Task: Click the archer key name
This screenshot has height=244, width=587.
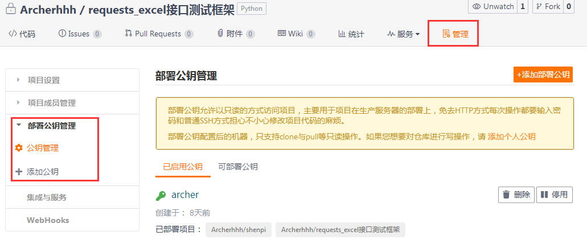Action: (x=185, y=195)
